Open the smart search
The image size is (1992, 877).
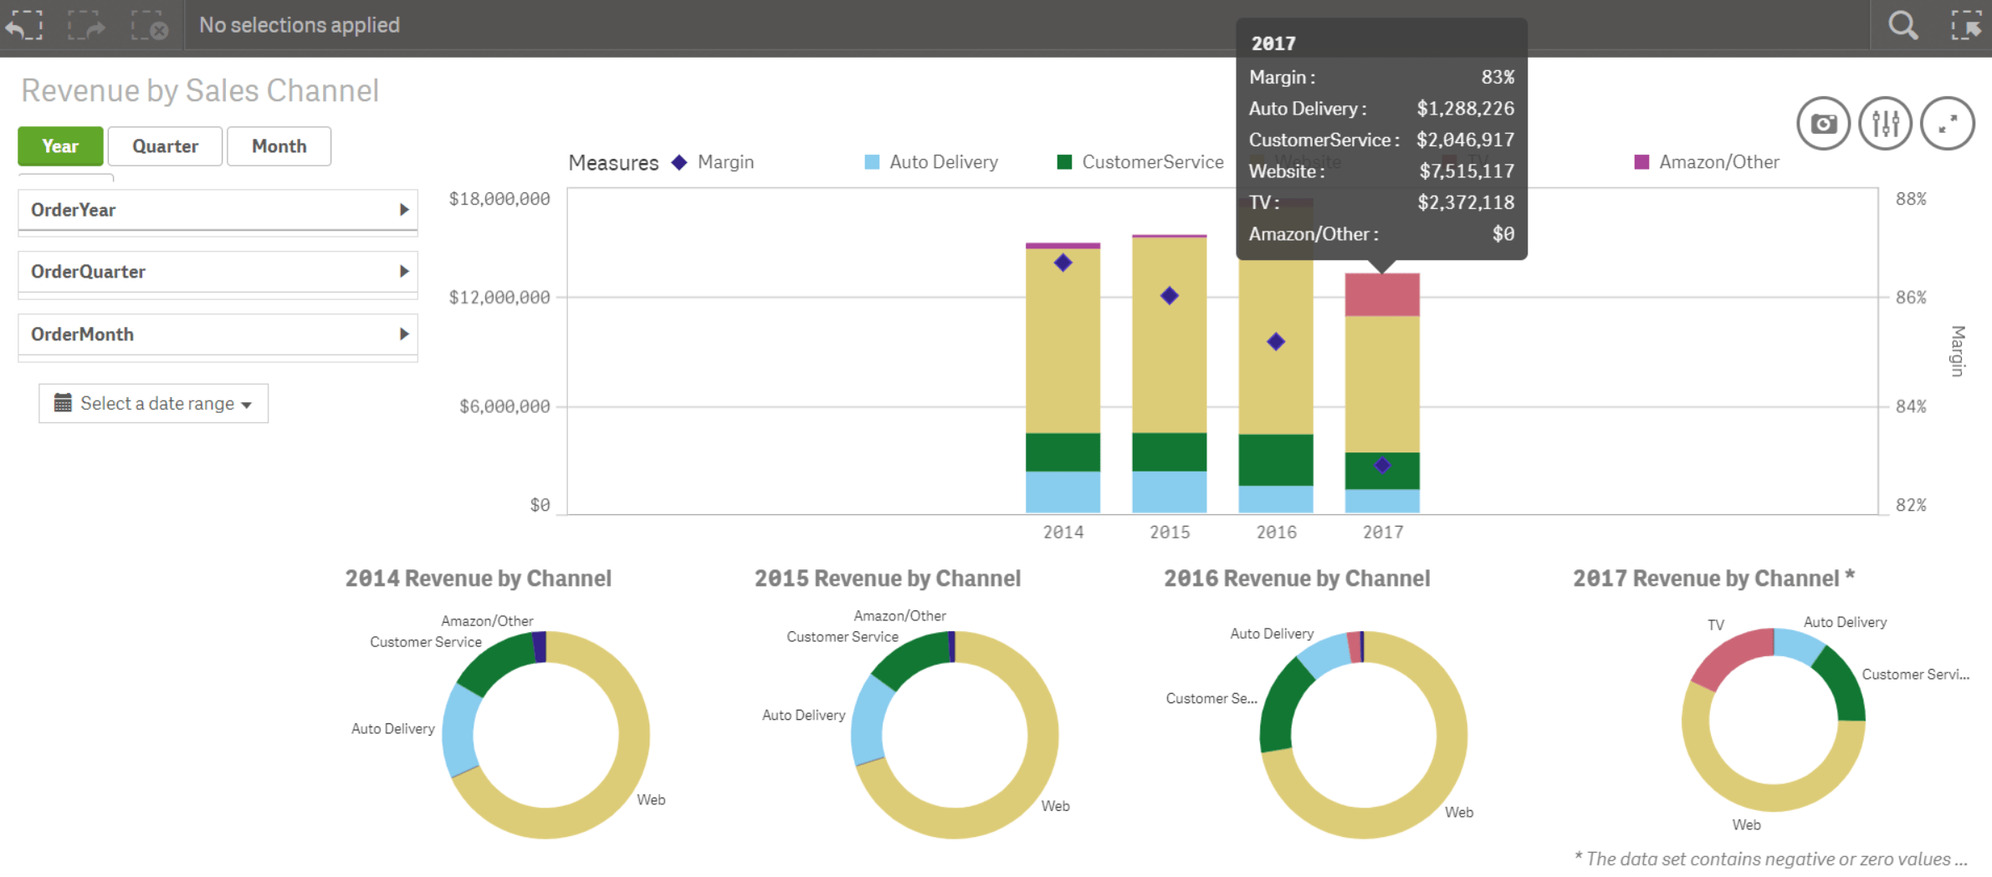1902,25
